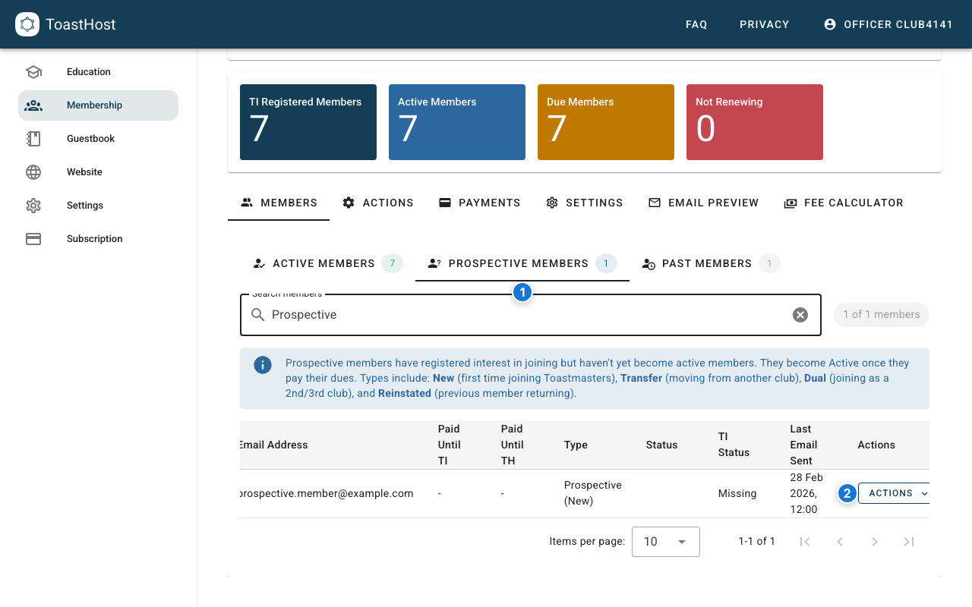Click the Privacy link in the header
Image resolution: width=972 pixels, height=607 pixels.
pos(764,24)
